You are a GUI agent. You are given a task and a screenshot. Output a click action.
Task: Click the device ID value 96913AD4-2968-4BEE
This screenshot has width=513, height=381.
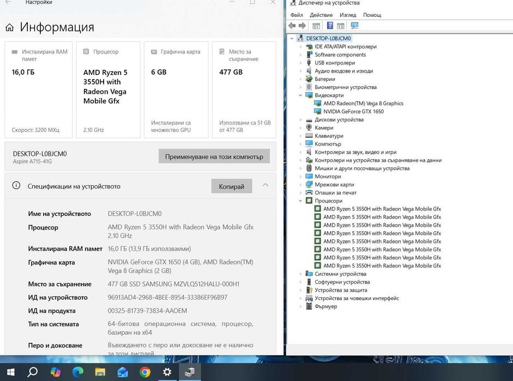[167, 297]
